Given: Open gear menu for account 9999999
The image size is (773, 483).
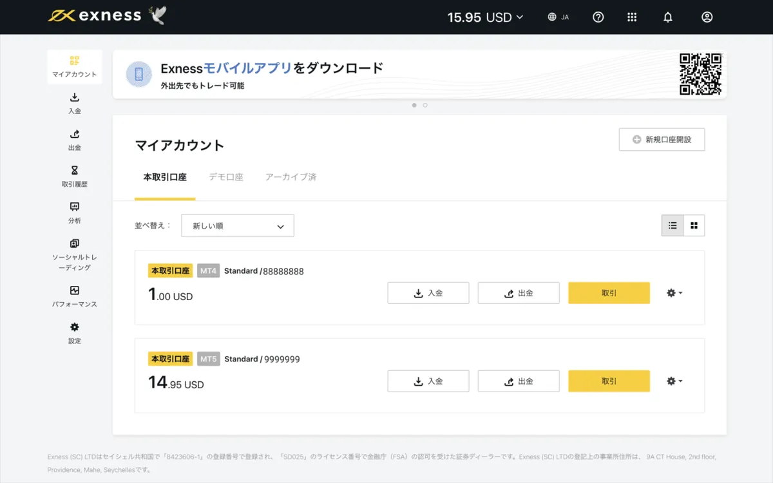Looking at the screenshot, I should (x=674, y=381).
